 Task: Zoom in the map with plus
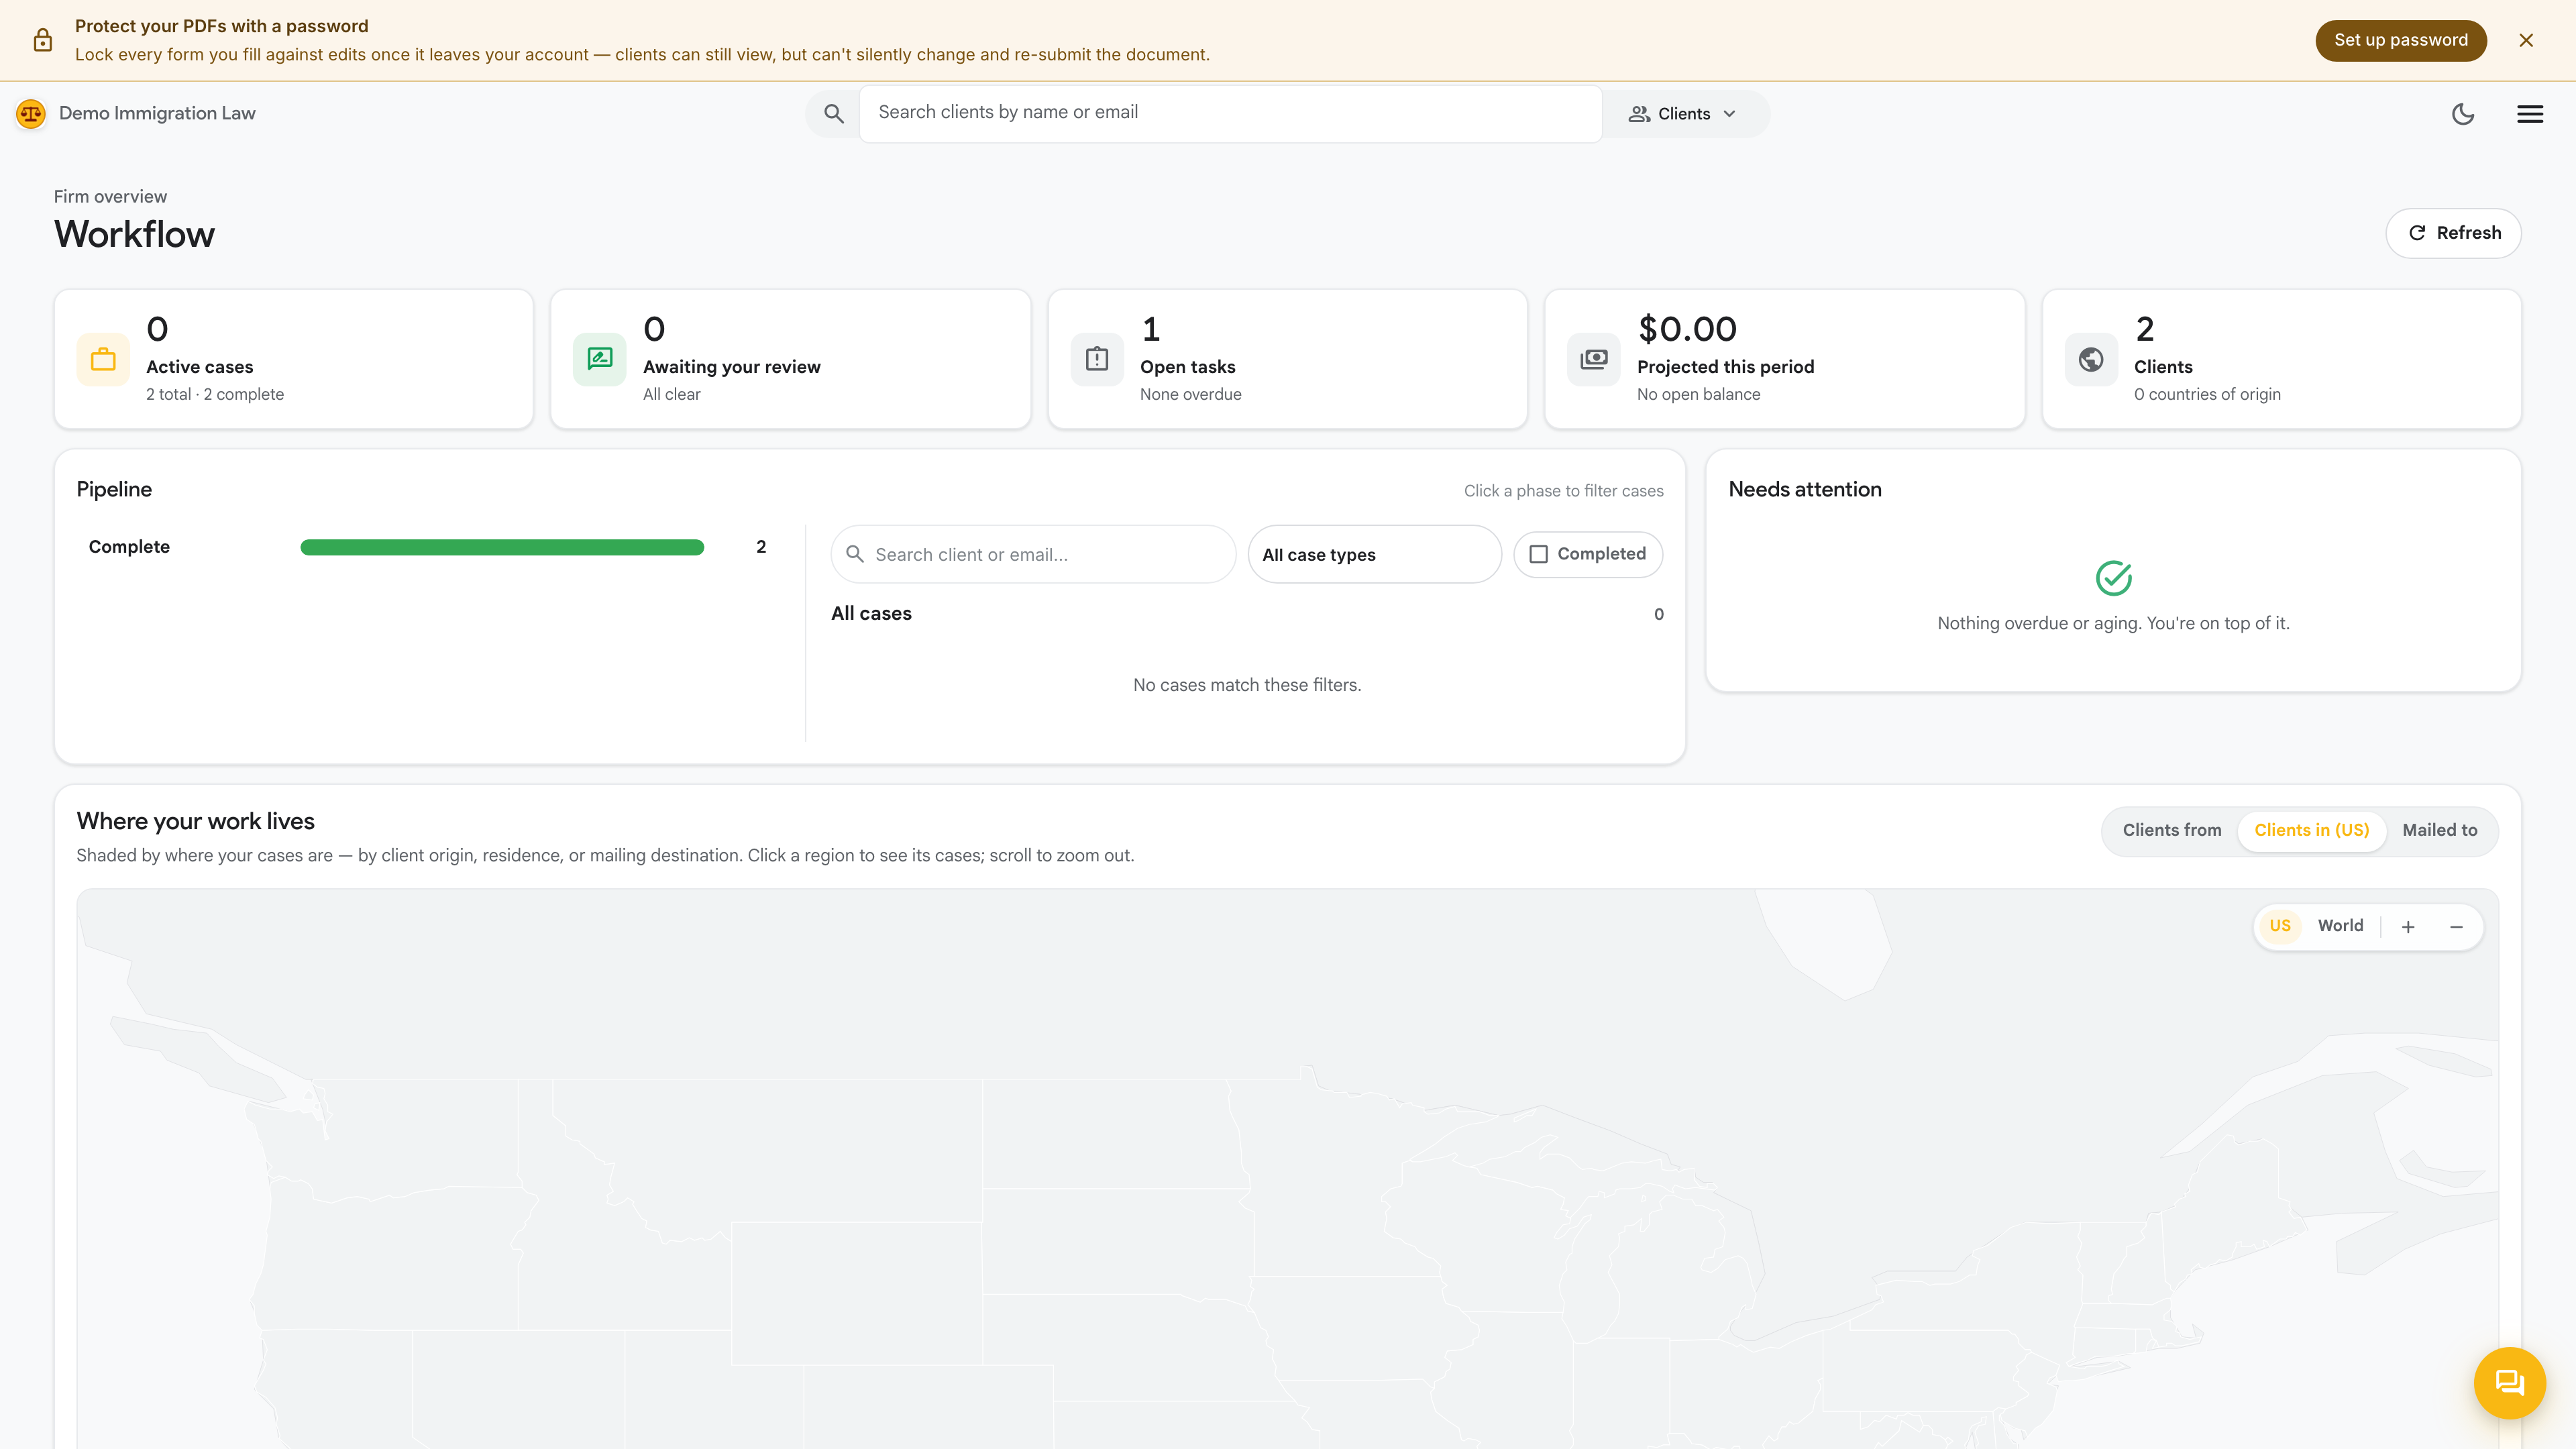click(2408, 927)
